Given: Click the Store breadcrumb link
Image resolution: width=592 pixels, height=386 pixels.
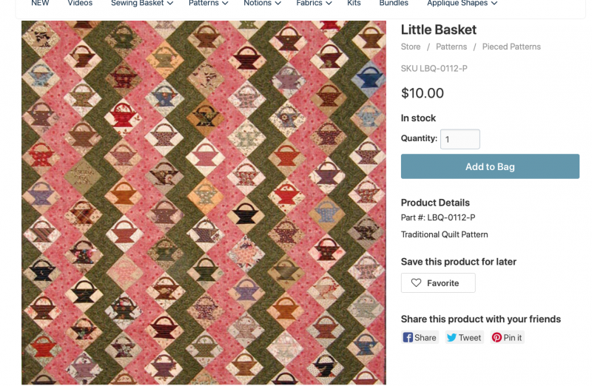Looking at the screenshot, I should point(411,47).
